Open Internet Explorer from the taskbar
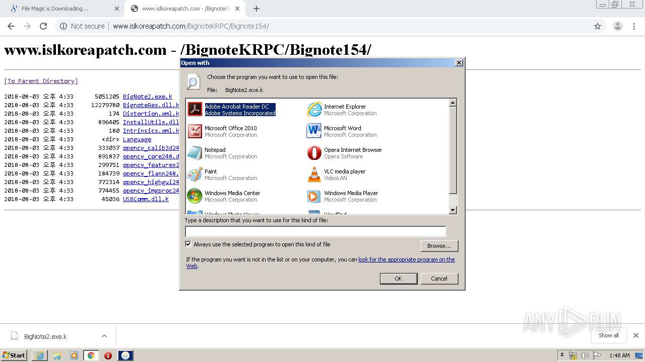645x362 pixels. [x=40, y=355]
